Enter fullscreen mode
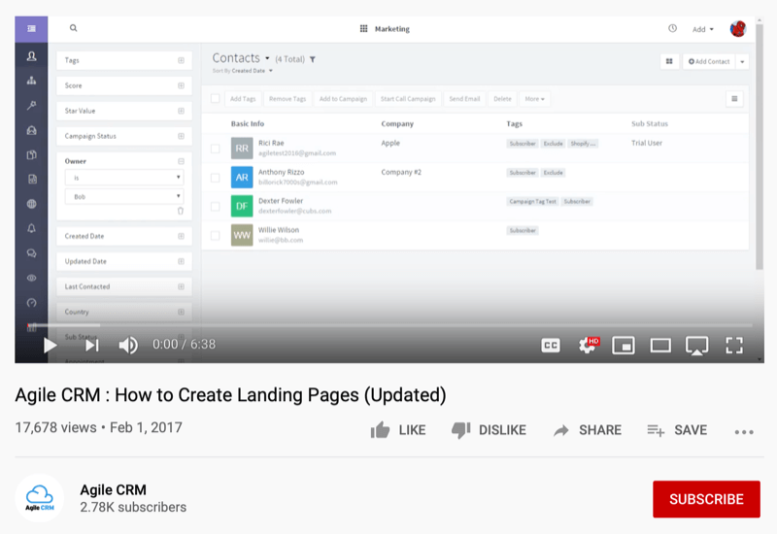This screenshot has width=777, height=534. point(734,346)
